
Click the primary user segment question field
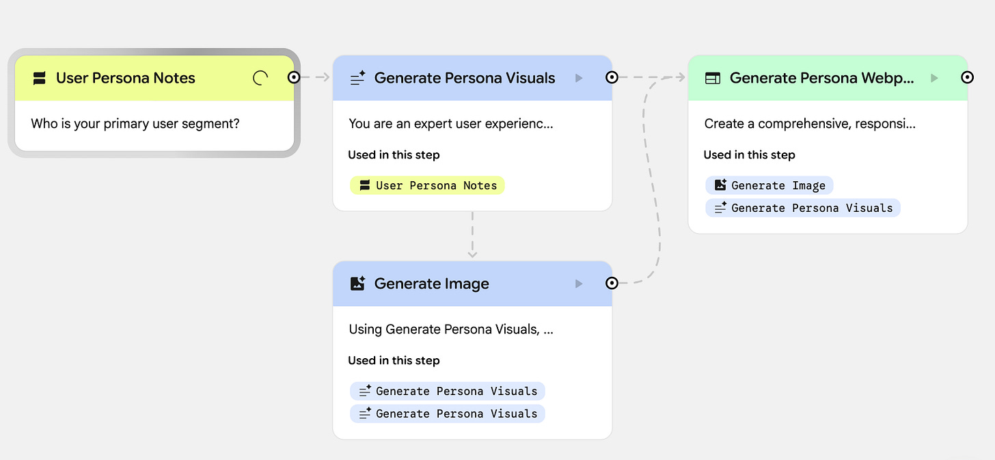coord(135,124)
